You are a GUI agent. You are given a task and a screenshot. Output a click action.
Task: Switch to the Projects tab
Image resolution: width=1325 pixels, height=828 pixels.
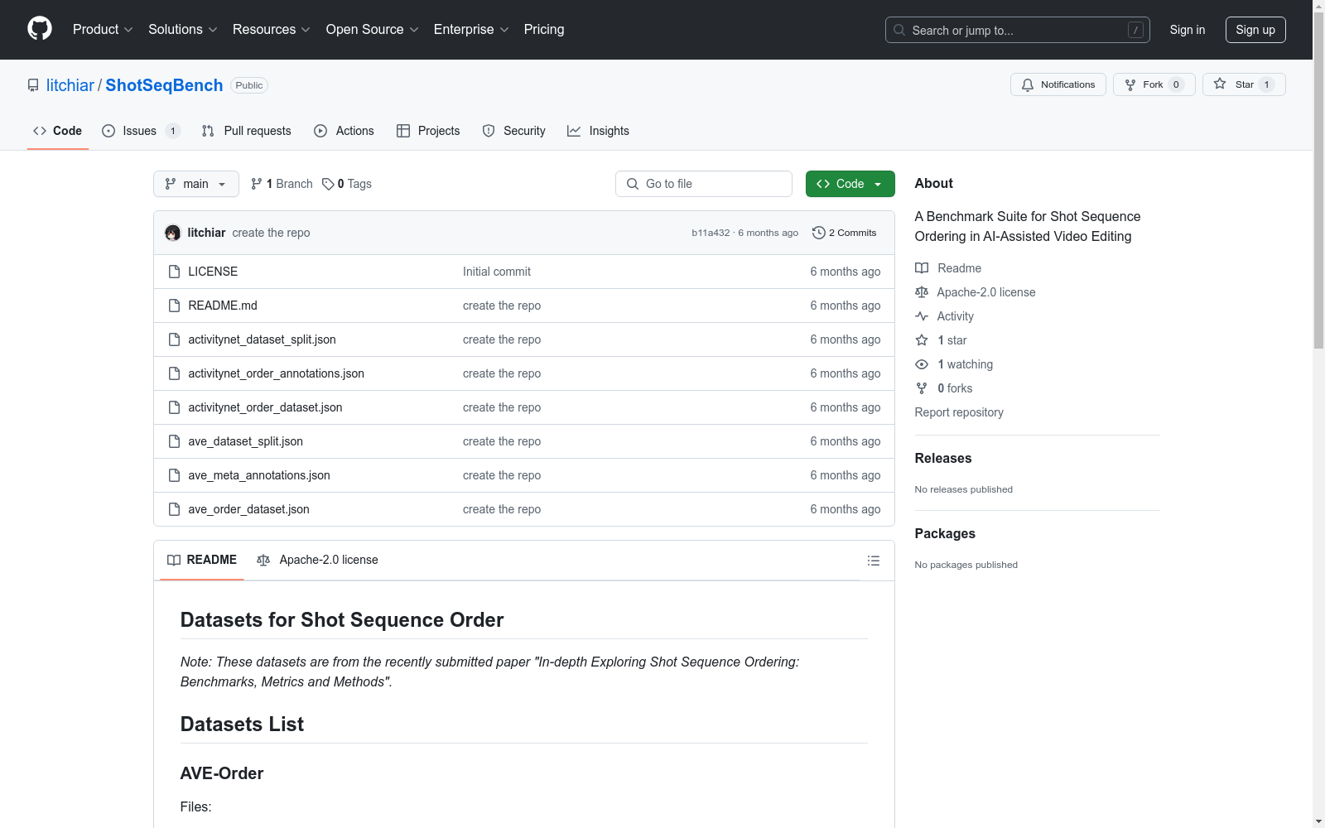428,131
